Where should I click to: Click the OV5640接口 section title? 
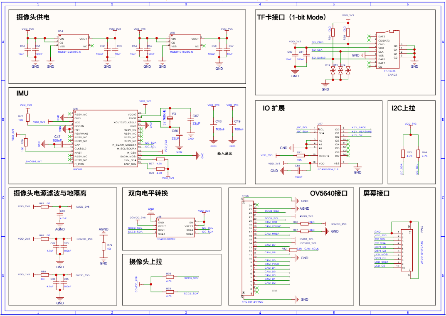pyautogui.click(x=329, y=194)
